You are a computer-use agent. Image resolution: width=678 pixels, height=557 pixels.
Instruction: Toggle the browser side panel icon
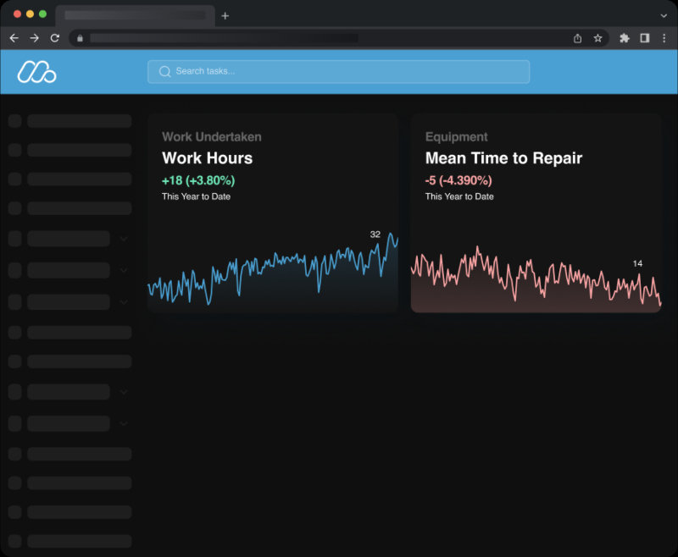point(645,38)
